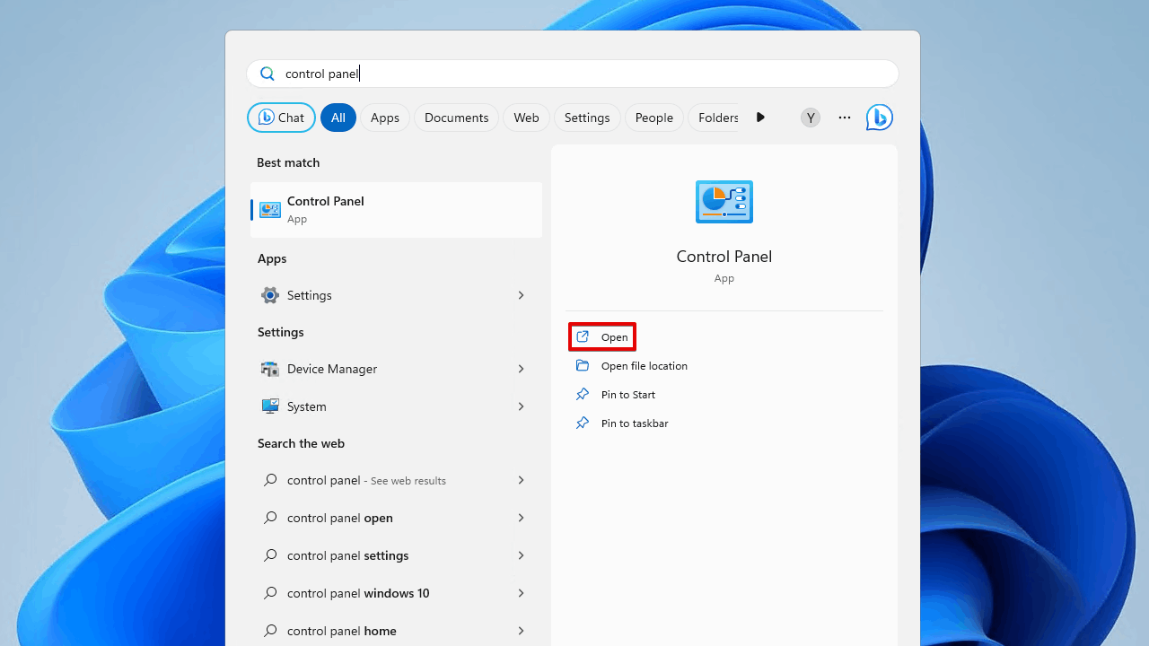Click search icon beside 'control panel windows 10'
The width and height of the screenshot is (1149, 646).
(x=269, y=593)
